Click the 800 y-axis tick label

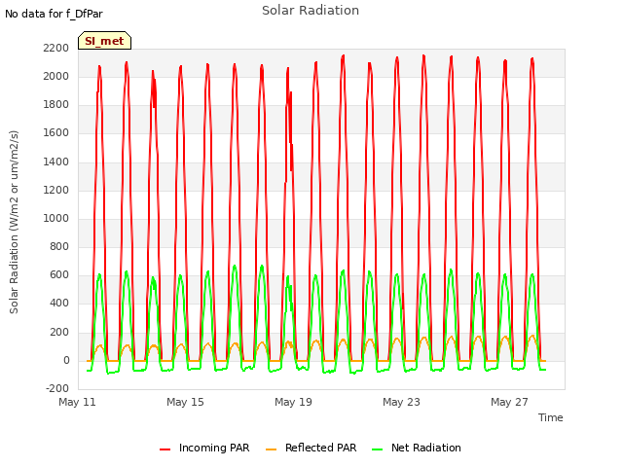click(x=59, y=246)
